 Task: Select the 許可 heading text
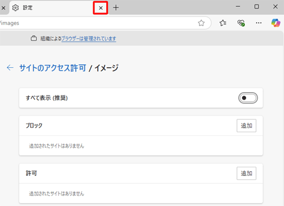click(x=31, y=173)
